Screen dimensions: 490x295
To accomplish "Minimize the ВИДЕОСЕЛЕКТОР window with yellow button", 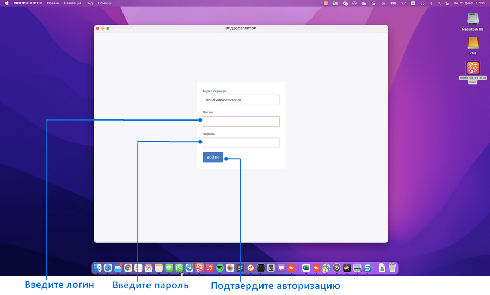I will tap(103, 28).
